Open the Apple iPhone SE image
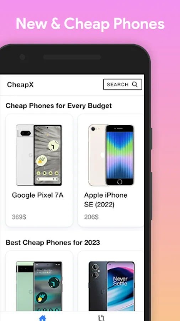This screenshot has width=180, height=321. 111,155
